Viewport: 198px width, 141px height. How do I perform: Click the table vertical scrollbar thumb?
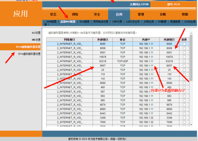point(191,58)
